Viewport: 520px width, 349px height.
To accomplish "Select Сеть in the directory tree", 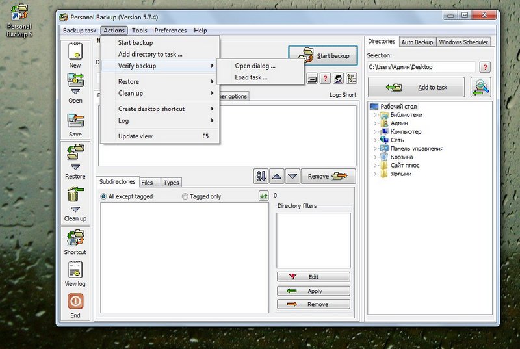I will click(x=397, y=140).
